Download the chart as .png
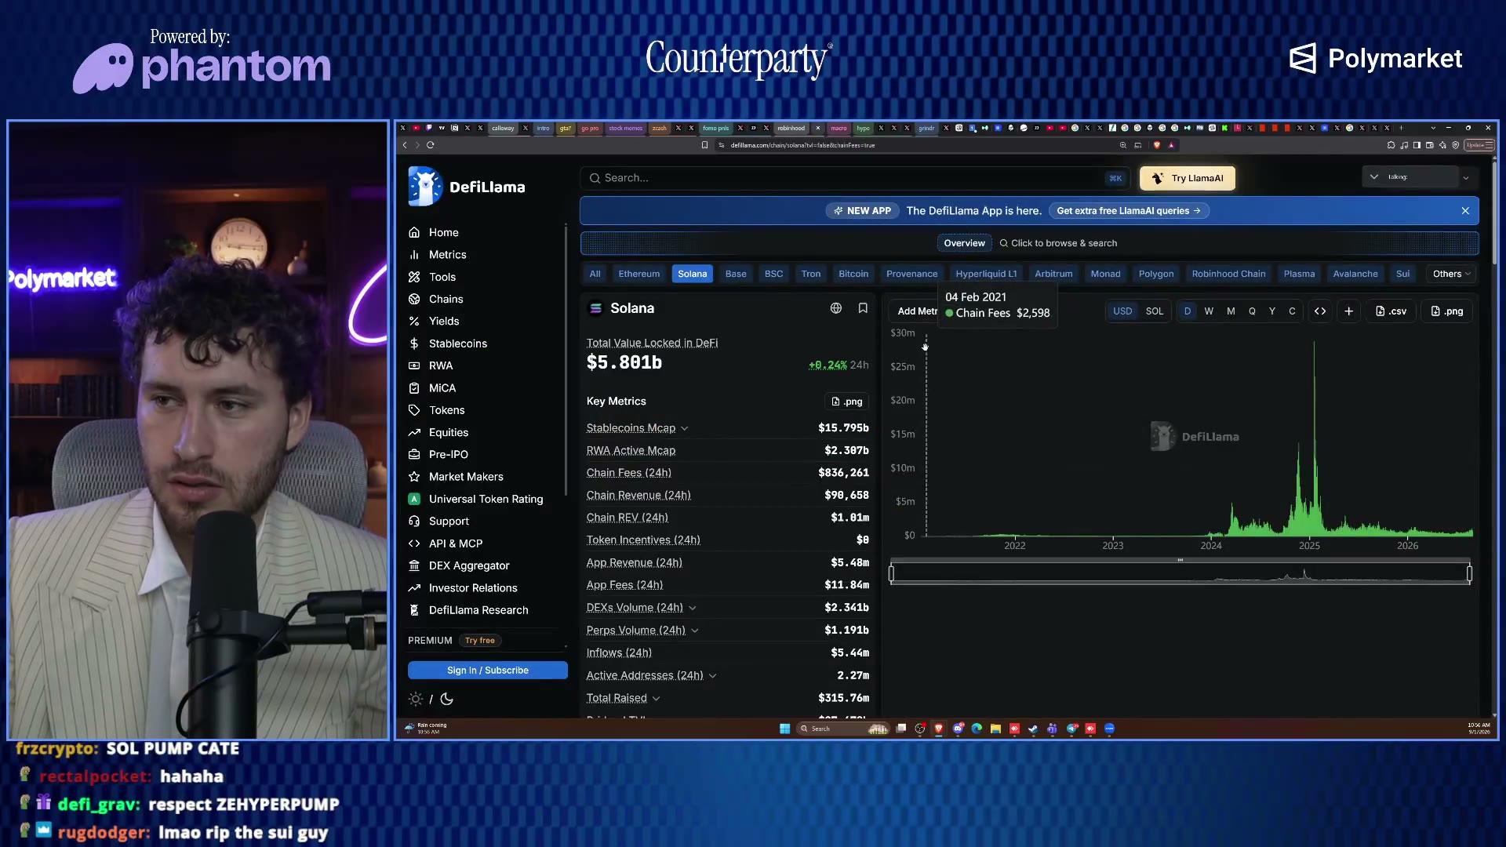The height and width of the screenshot is (847, 1506). tap(1446, 311)
